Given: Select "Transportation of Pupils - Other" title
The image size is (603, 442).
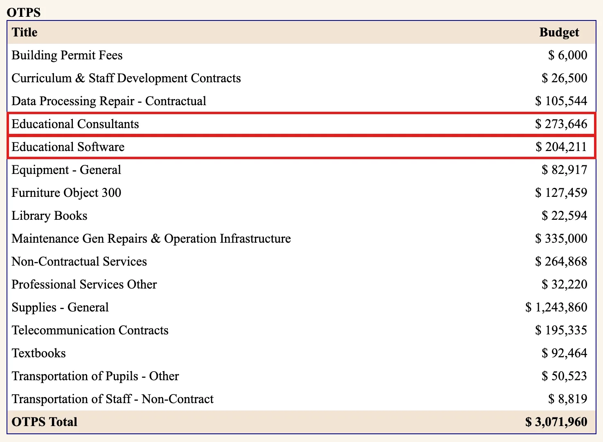Looking at the screenshot, I should [x=95, y=376].
